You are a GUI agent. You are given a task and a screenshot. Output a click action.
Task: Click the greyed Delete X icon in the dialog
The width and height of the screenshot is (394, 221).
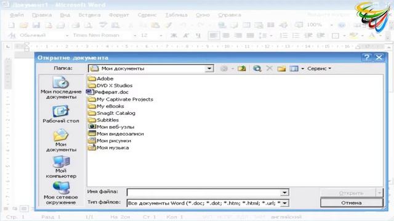270,68
